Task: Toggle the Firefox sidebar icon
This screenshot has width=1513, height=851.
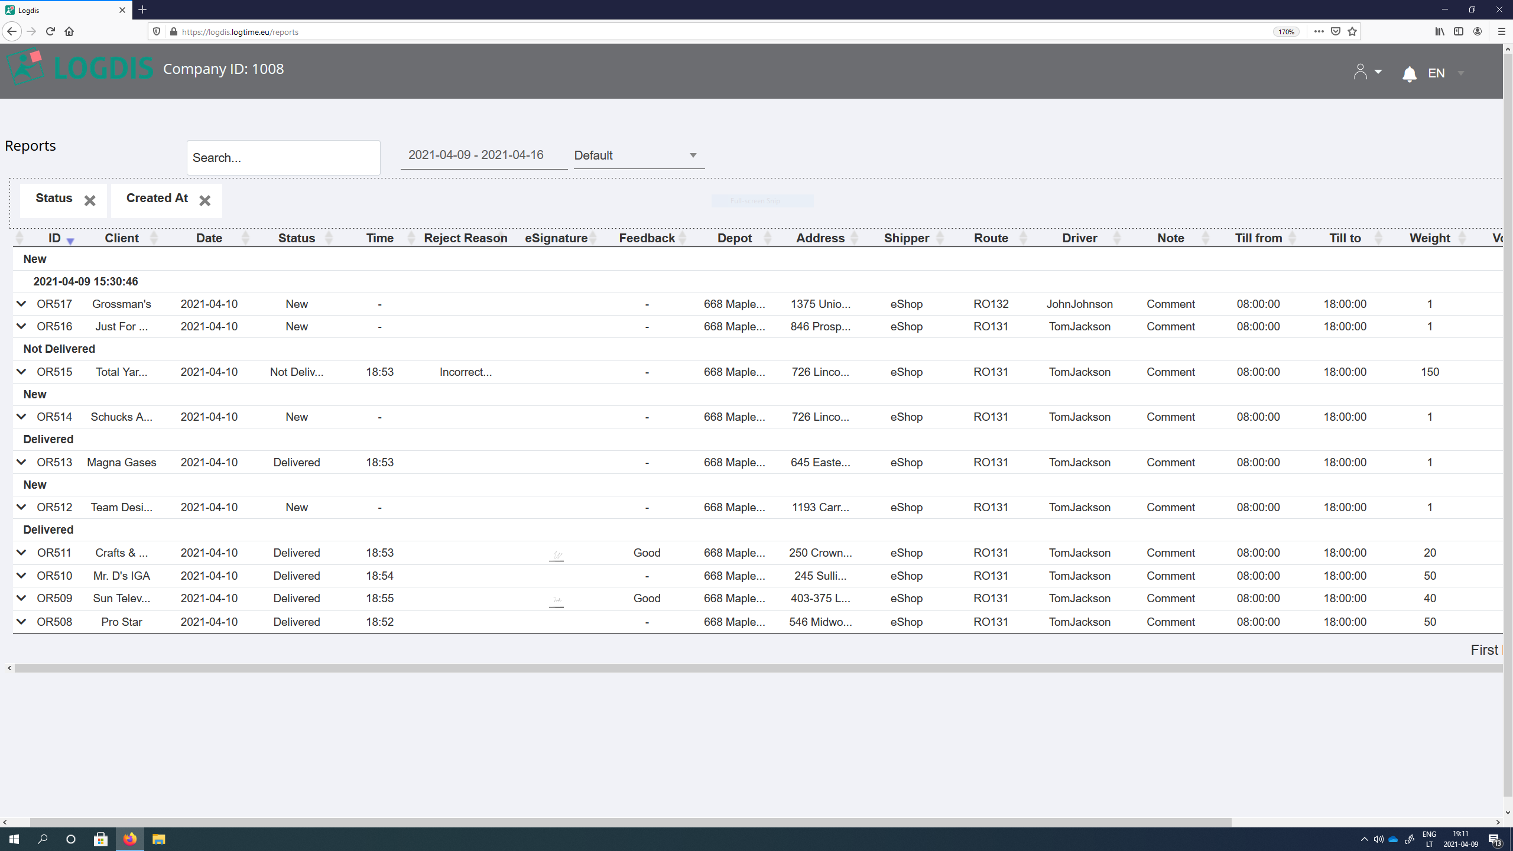Action: tap(1459, 31)
